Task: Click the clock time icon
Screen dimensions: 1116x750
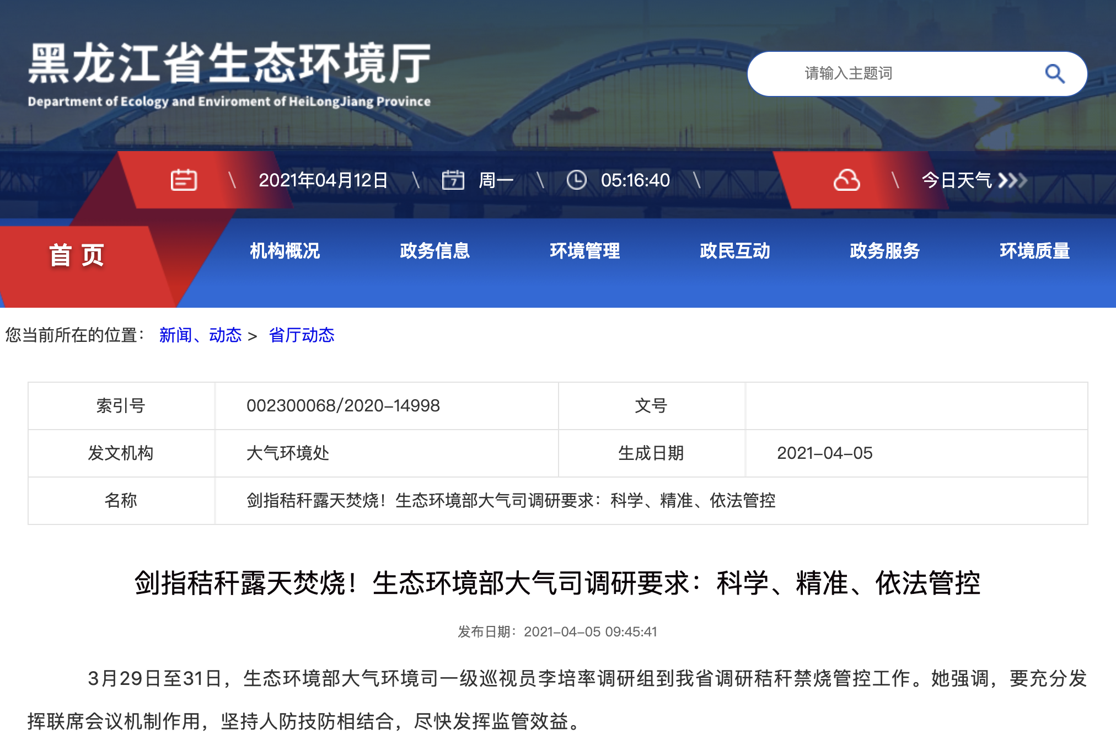Action: point(576,180)
